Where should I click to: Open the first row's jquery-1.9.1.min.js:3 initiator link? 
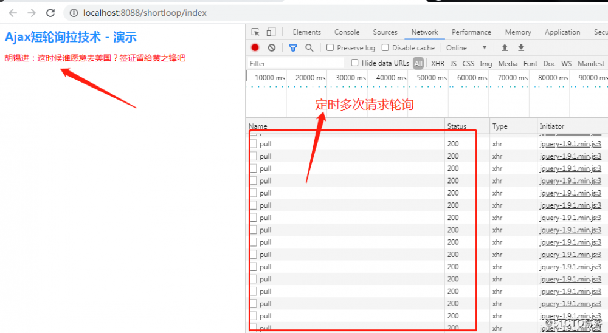[x=570, y=144]
